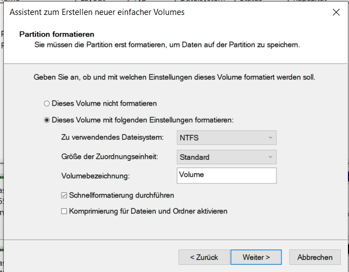Click the 'Partition formatieren' heading

pyautogui.click(x=57, y=34)
